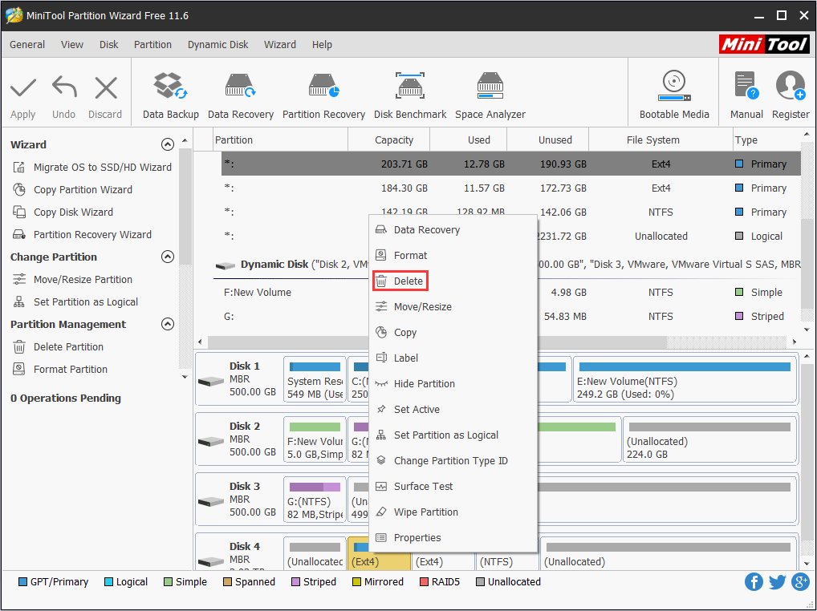Viewport: 817px width, 611px height.
Task: Sort by Unused column header
Action: coord(547,140)
